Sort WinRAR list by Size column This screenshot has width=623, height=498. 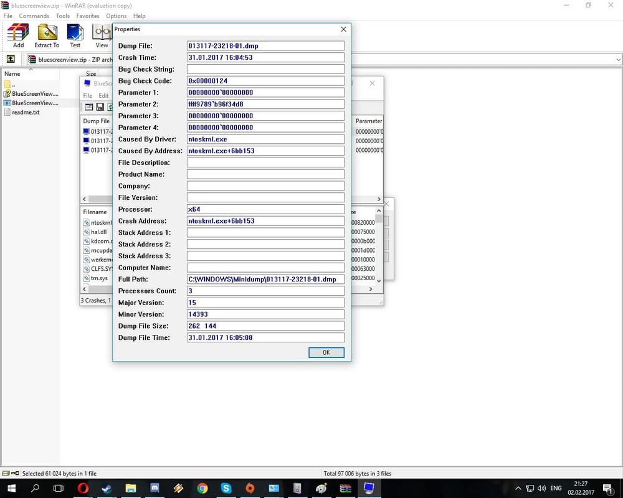tap(91, 73)
